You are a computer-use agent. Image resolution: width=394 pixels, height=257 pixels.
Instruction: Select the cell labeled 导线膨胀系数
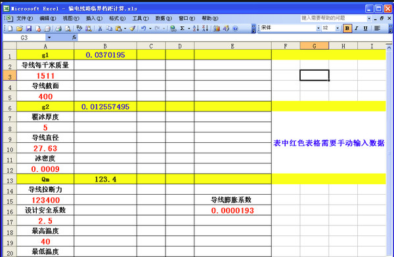232,200
